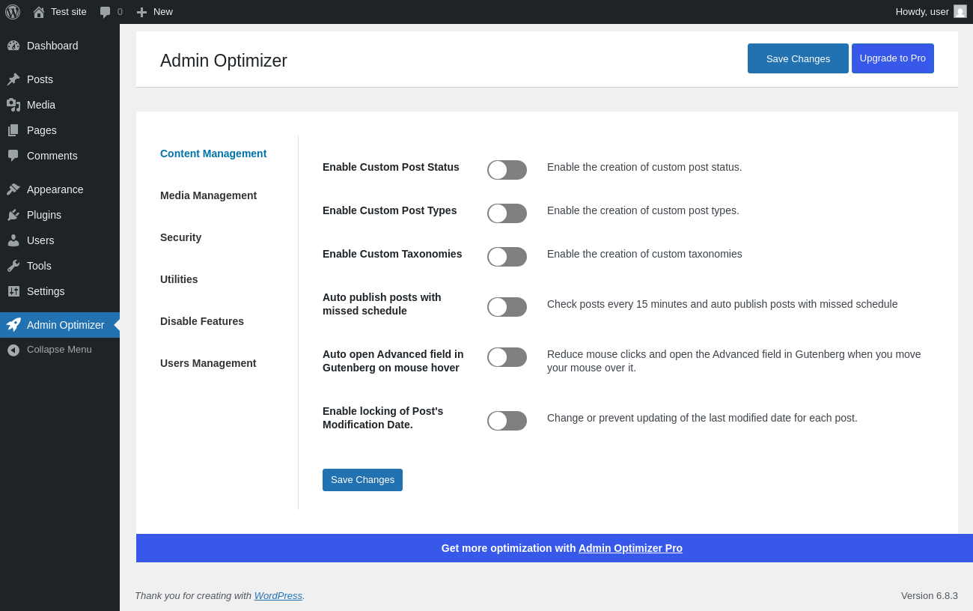Click the user avatar in admin bar

960,11
